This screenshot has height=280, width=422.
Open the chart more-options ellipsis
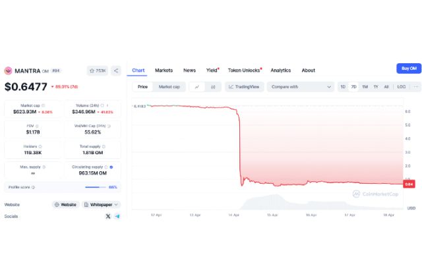(x=415, y=87)
